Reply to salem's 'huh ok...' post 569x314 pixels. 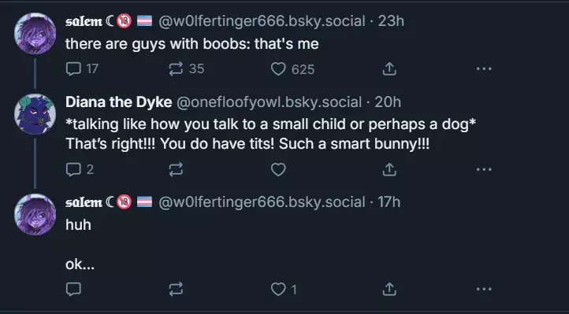tap(73, 289)
